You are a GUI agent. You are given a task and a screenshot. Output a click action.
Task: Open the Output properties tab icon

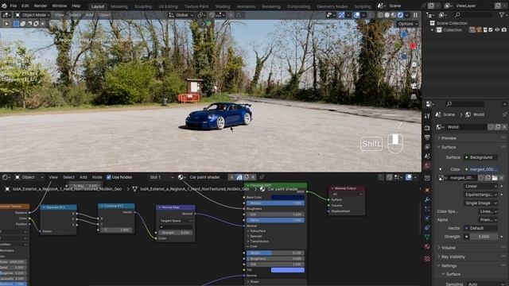427,137
